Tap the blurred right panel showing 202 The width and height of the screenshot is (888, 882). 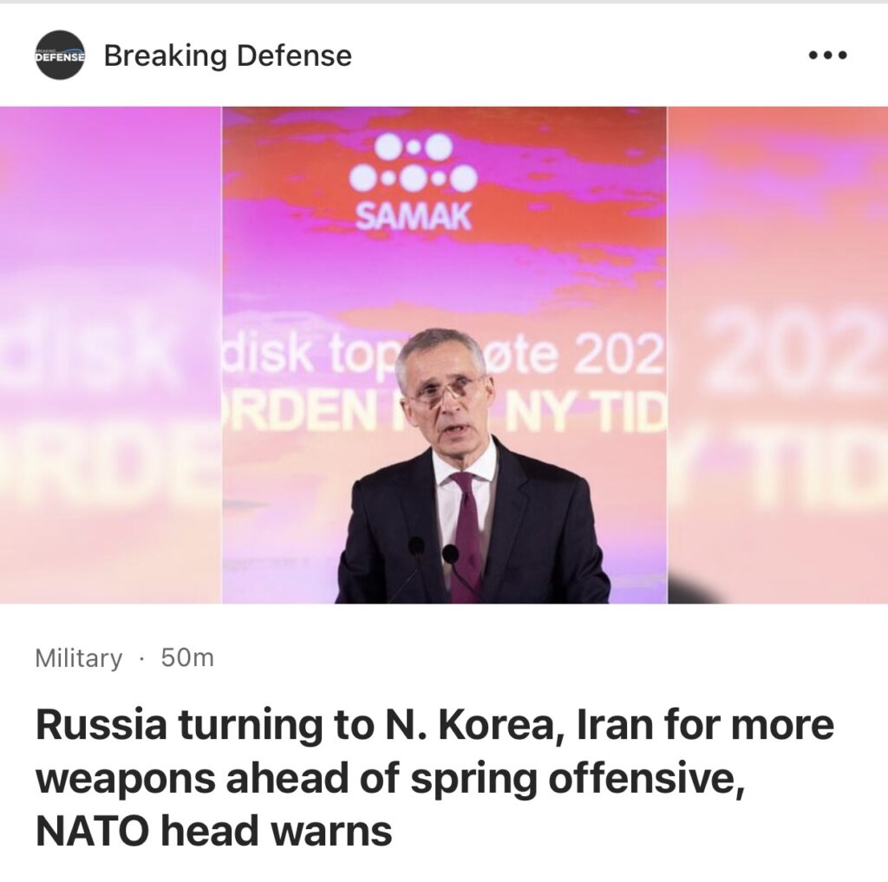point(778,355)
